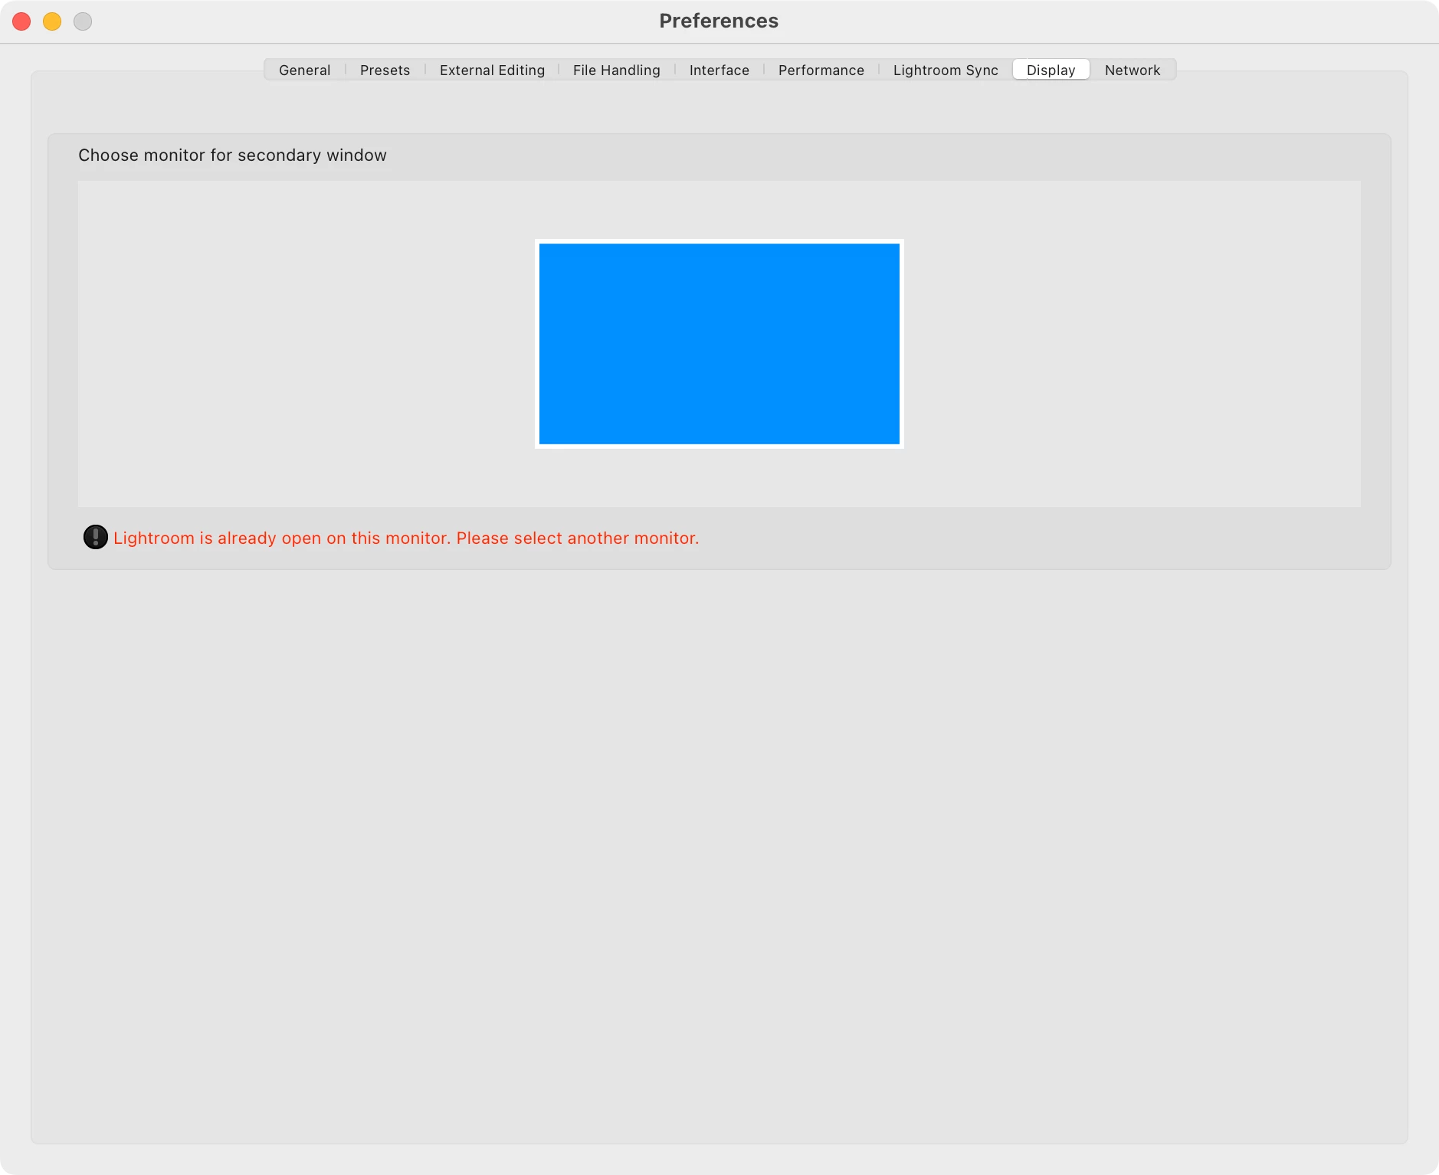This screenshot has height=1175, width=1439.
Task: Minimize the Preferences window
Action: (x=52, y=21)
